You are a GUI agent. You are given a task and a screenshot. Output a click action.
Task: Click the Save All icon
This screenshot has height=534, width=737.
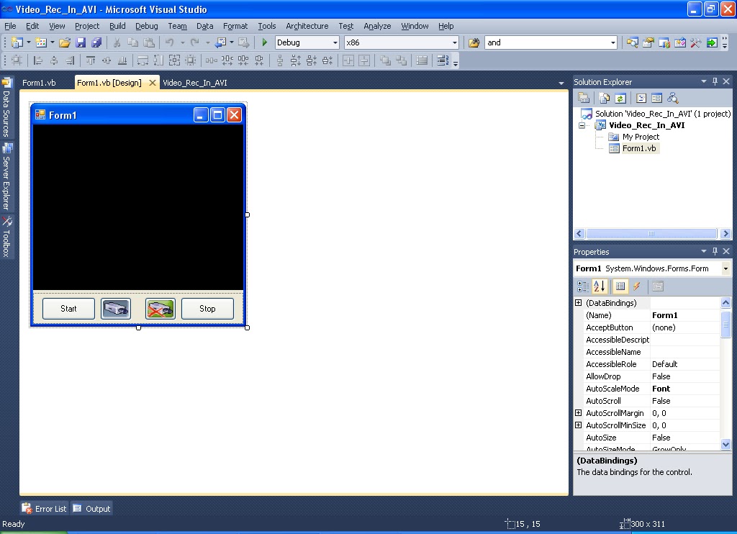(96, 42)
